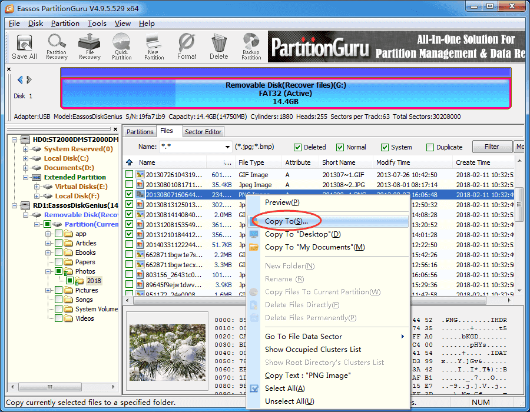Sort files by Modify Time column
This screenshot has width=530, height=412.
413,162
